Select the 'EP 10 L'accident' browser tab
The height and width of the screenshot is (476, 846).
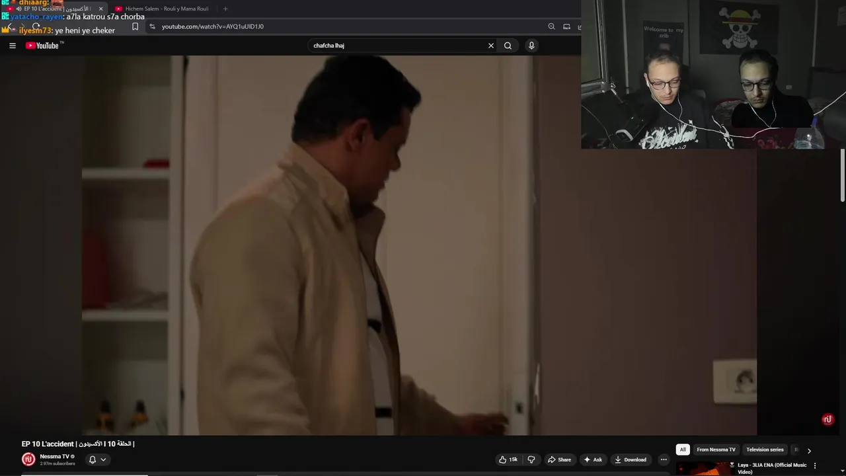point(56,9)
